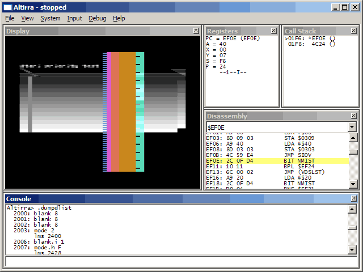363x272 pixels.
Task: Select the JMP SIOV disassembly line
Action: pyautogui.click(x=277, y=155)
